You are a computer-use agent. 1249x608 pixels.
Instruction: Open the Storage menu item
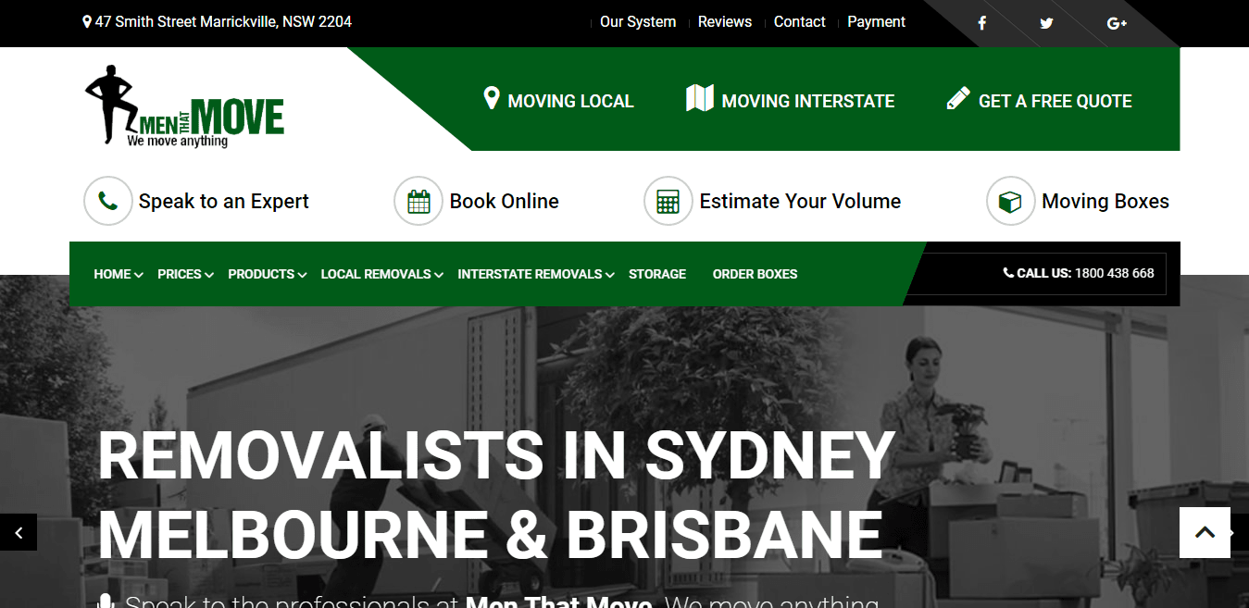point(657,274)
